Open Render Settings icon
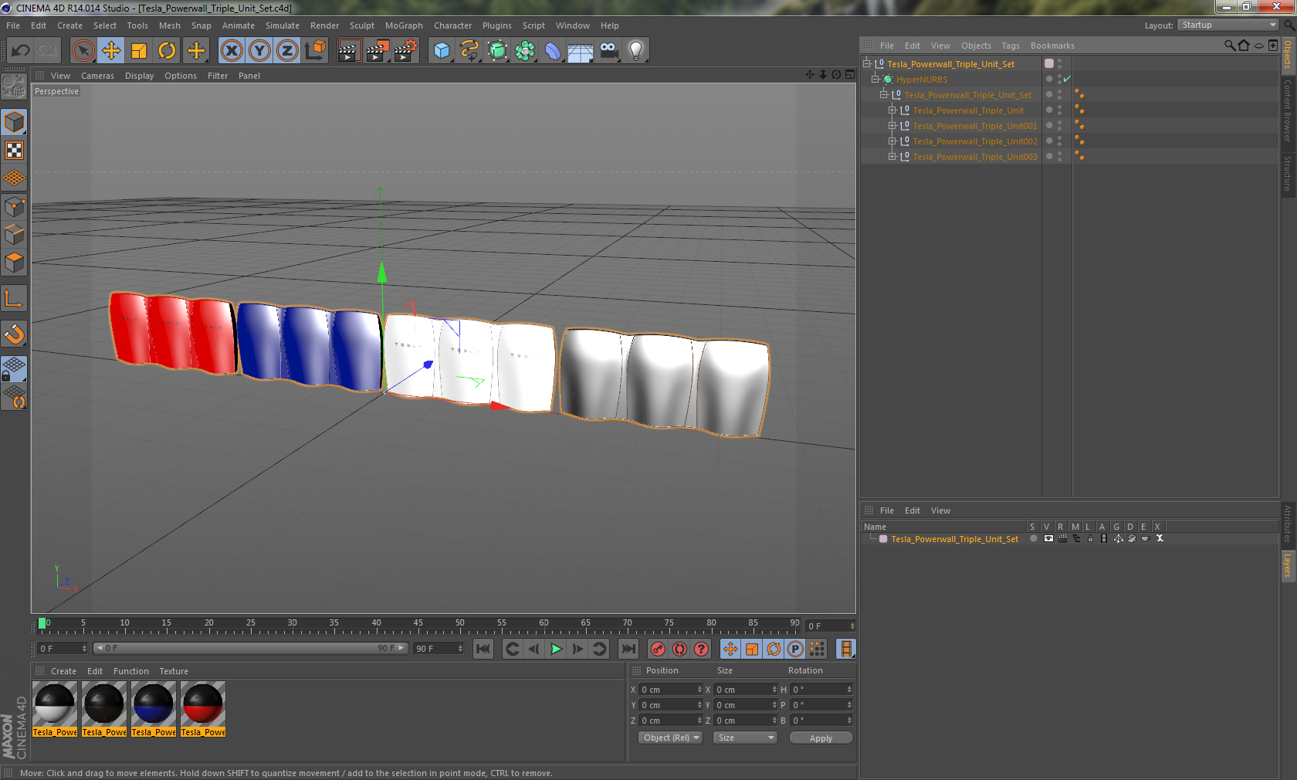This screenshot has height=780, width=1297. tap(406, 51)
